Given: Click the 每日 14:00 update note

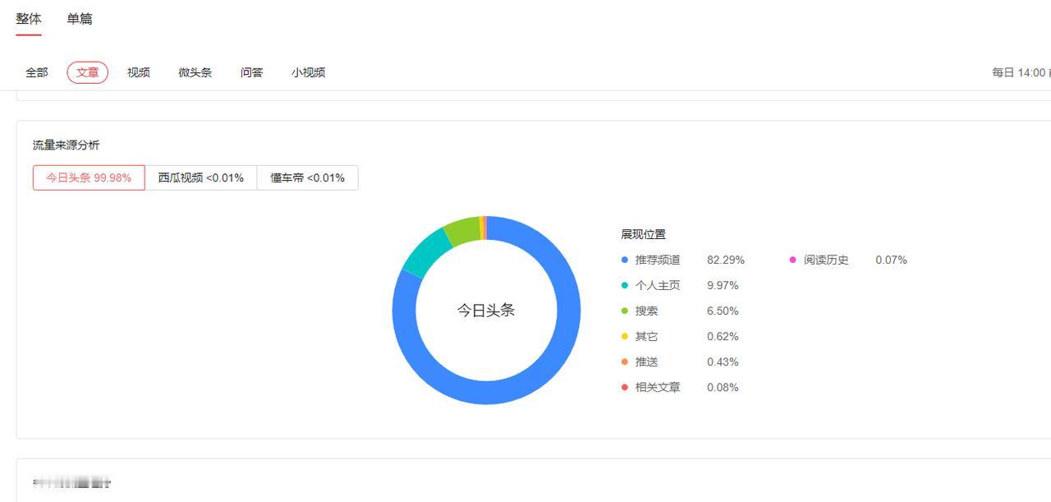Looking at the screenshot, I should [1021, 72].
